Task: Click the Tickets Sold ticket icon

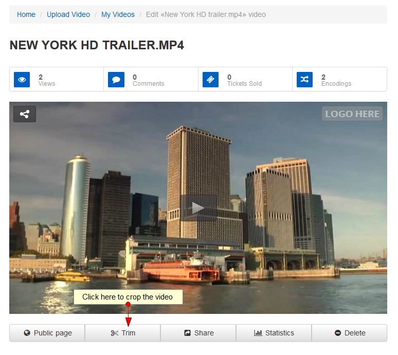Action: click(x=211, y=80)
